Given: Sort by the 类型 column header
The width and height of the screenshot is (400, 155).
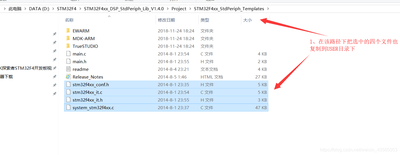Looking at the screenshot, I should point(205,20).
